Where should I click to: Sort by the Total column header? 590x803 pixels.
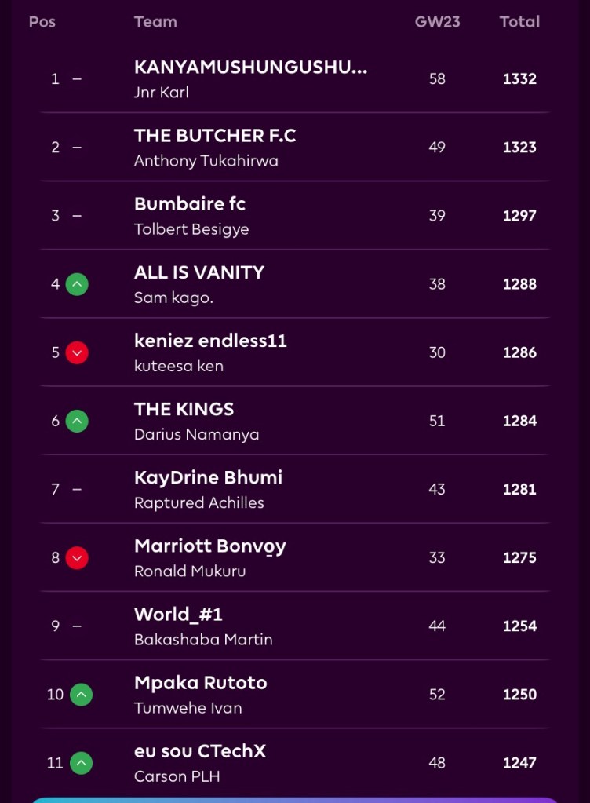tap(519, 22)
